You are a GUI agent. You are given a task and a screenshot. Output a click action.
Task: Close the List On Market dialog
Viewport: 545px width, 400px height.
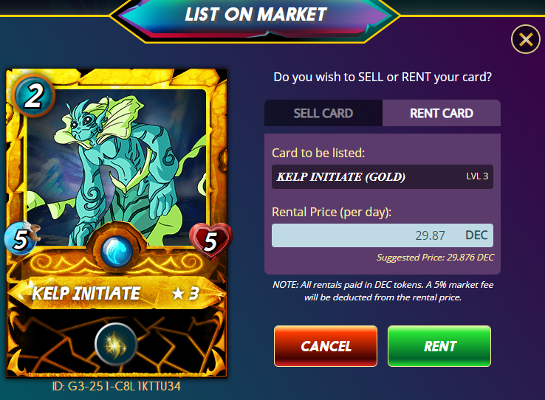pyautogui.click(x=526, y=39)
